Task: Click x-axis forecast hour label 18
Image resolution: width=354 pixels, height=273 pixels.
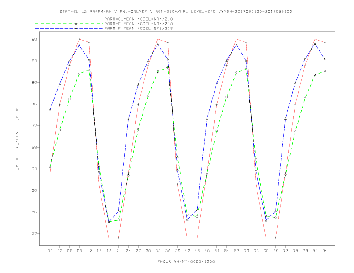Action: click(109, 251)
